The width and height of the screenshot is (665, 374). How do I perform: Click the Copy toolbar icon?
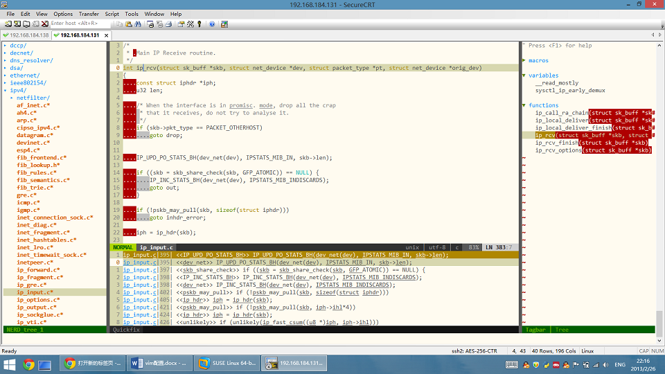pyautogui.click(x=120, y=24)
